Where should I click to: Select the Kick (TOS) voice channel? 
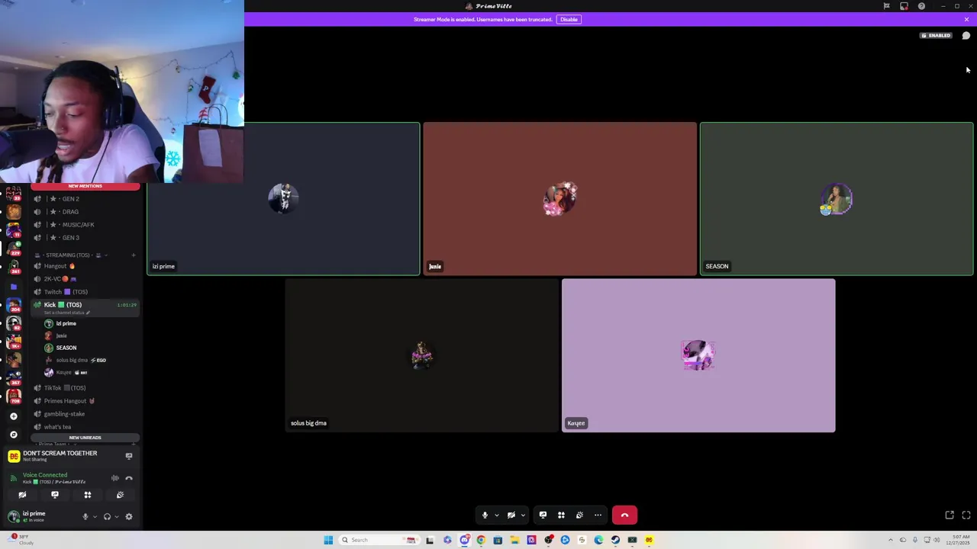click(84, 305)
